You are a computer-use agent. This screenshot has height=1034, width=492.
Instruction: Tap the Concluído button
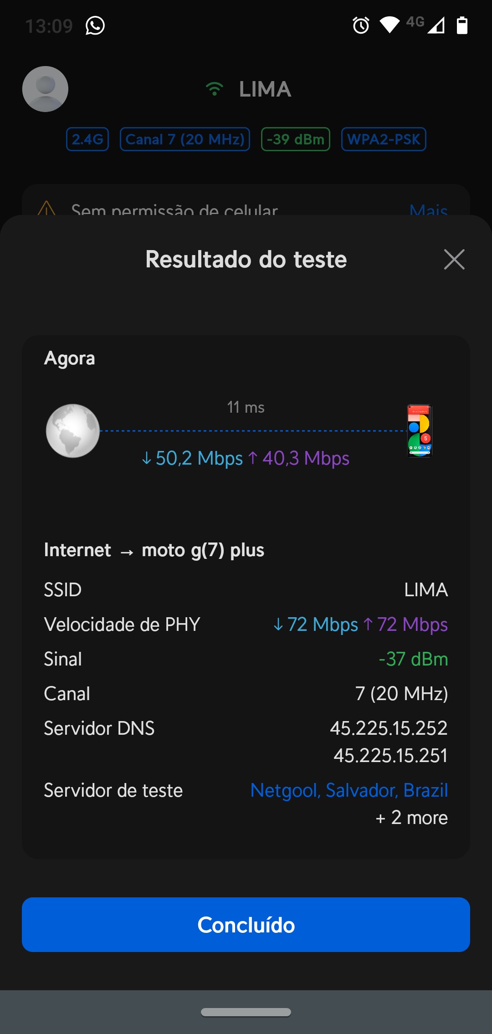coord(246,925)
